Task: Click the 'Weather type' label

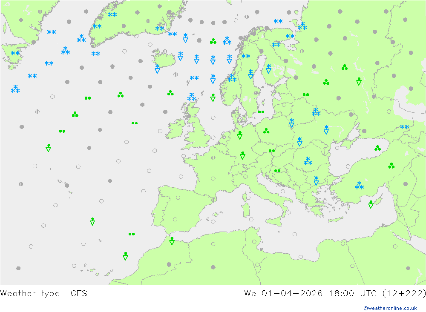Action: tap(30, 294)
